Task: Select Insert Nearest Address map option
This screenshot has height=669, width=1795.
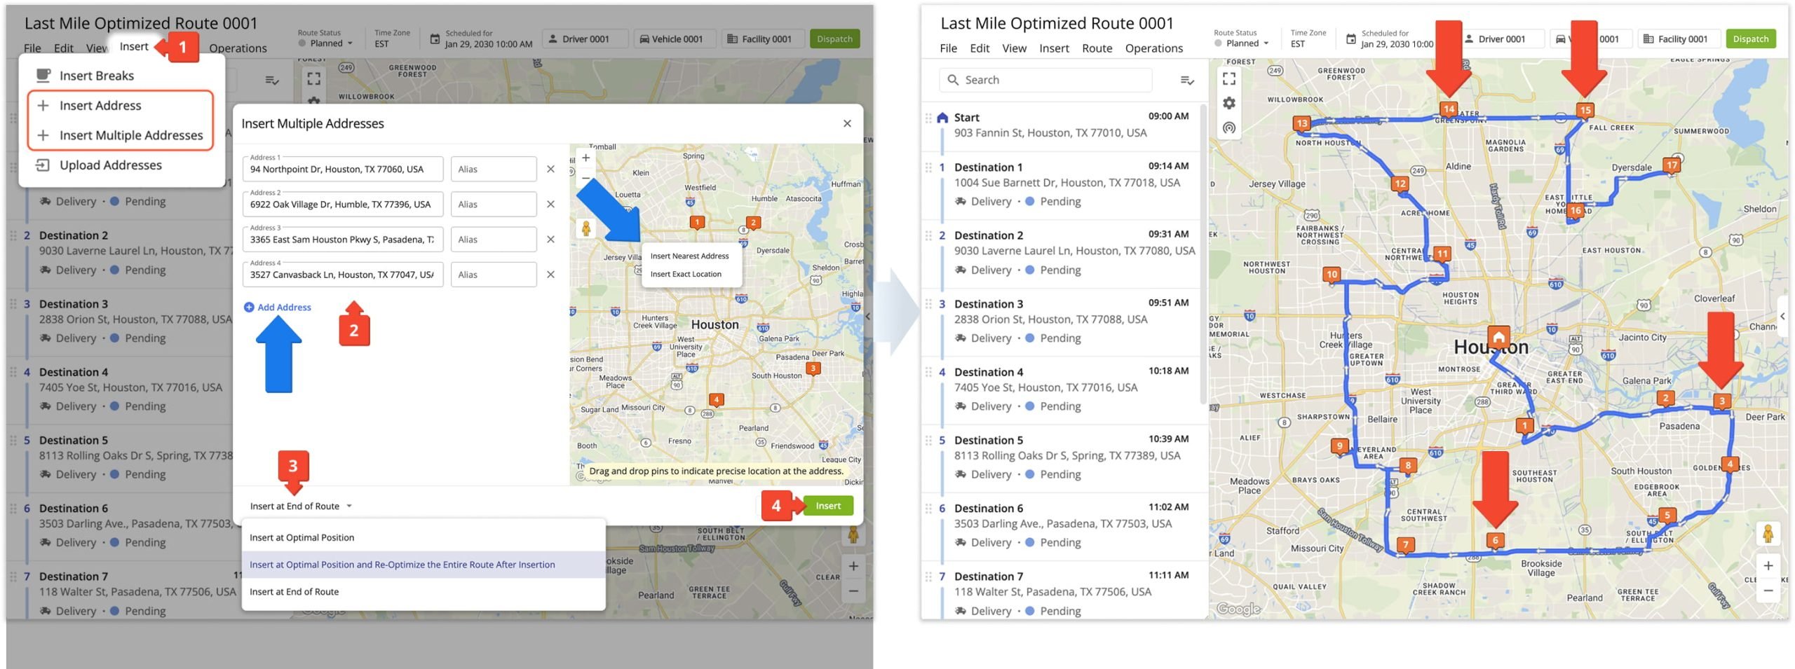Action: 689,256
